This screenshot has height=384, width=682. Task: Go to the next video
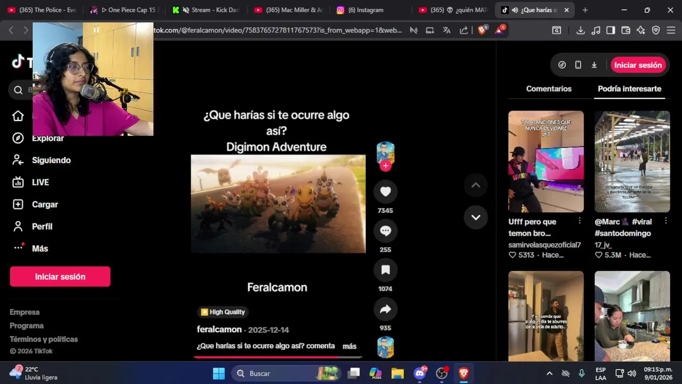click(476, 217)
